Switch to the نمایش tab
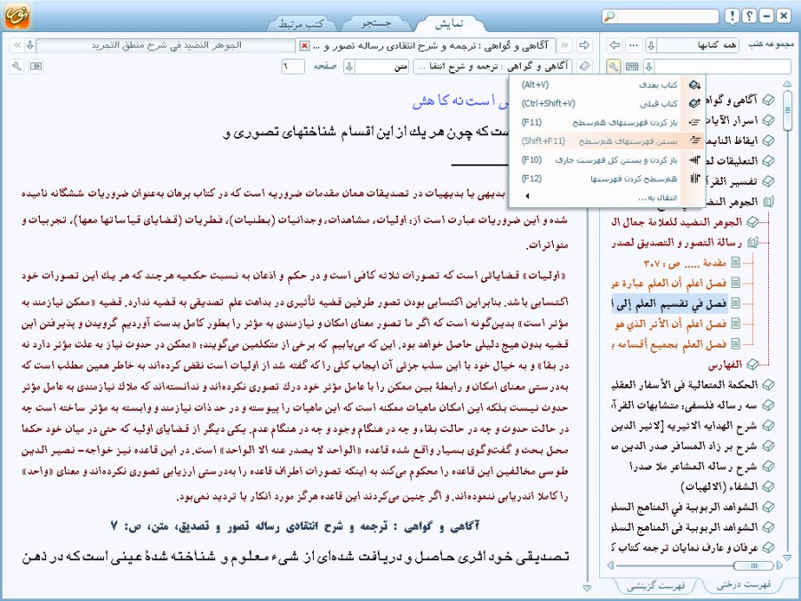The height and width of the screenshot is (601, 801). 449,23
